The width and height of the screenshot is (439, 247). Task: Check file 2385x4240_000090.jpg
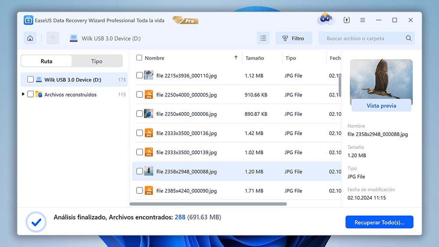140,190
